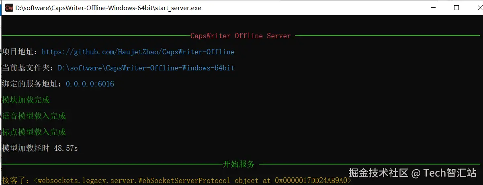Click the 标点模型载入完成 status line

(34, 132)
